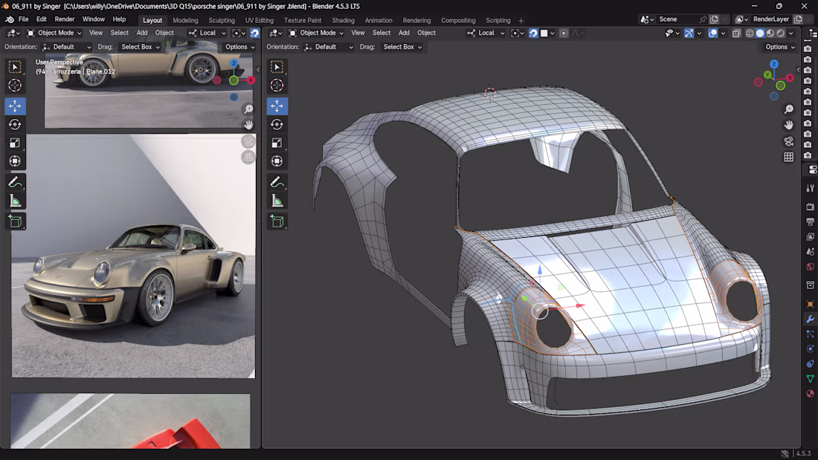Open the Orientation Default dropdown in left viewport

pos(67,47)
